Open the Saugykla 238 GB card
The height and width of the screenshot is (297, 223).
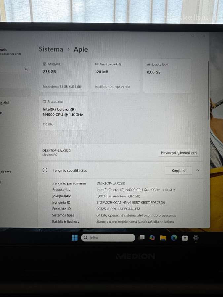pos(63,75)
